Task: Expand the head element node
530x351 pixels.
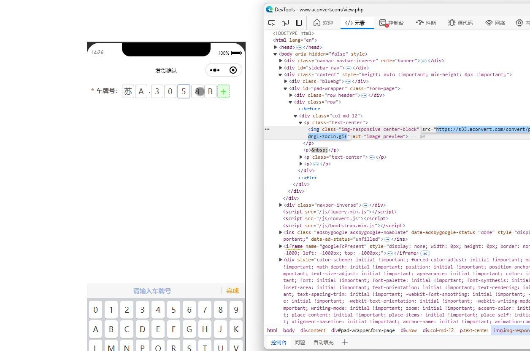Action: tap(276, 48)
